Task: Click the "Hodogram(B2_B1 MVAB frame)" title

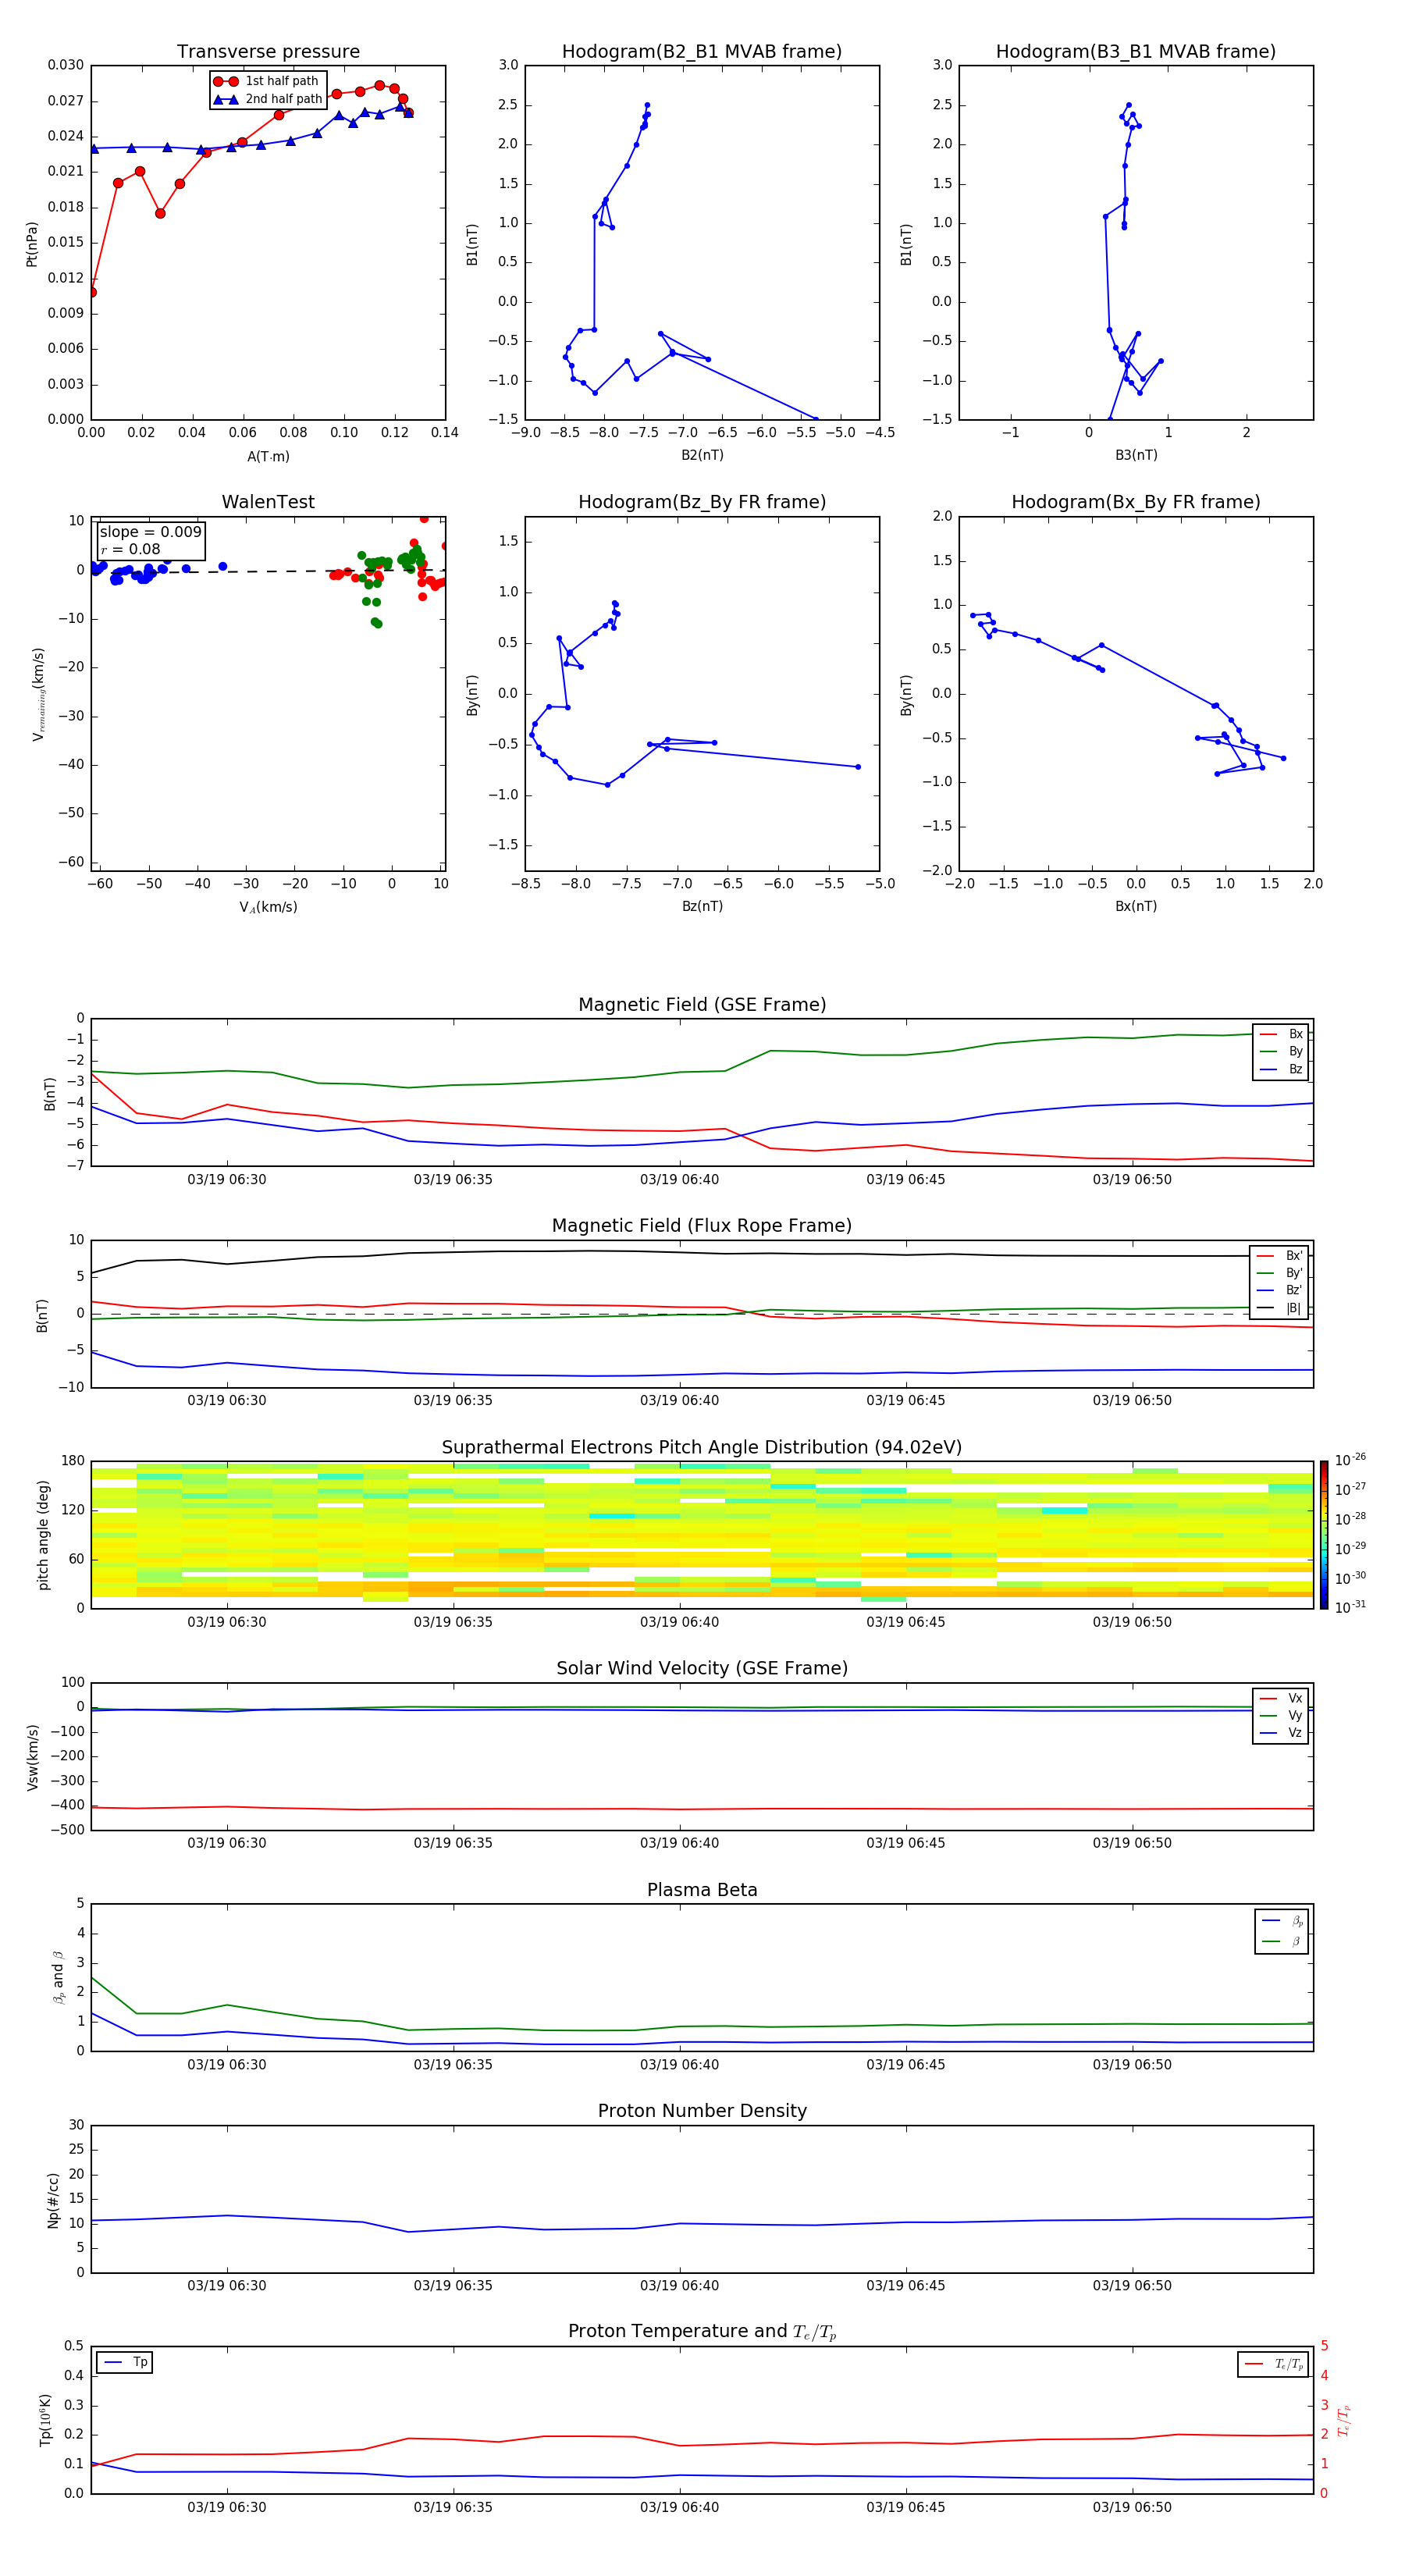Action: pyautogui.click(x=702, y=52)
